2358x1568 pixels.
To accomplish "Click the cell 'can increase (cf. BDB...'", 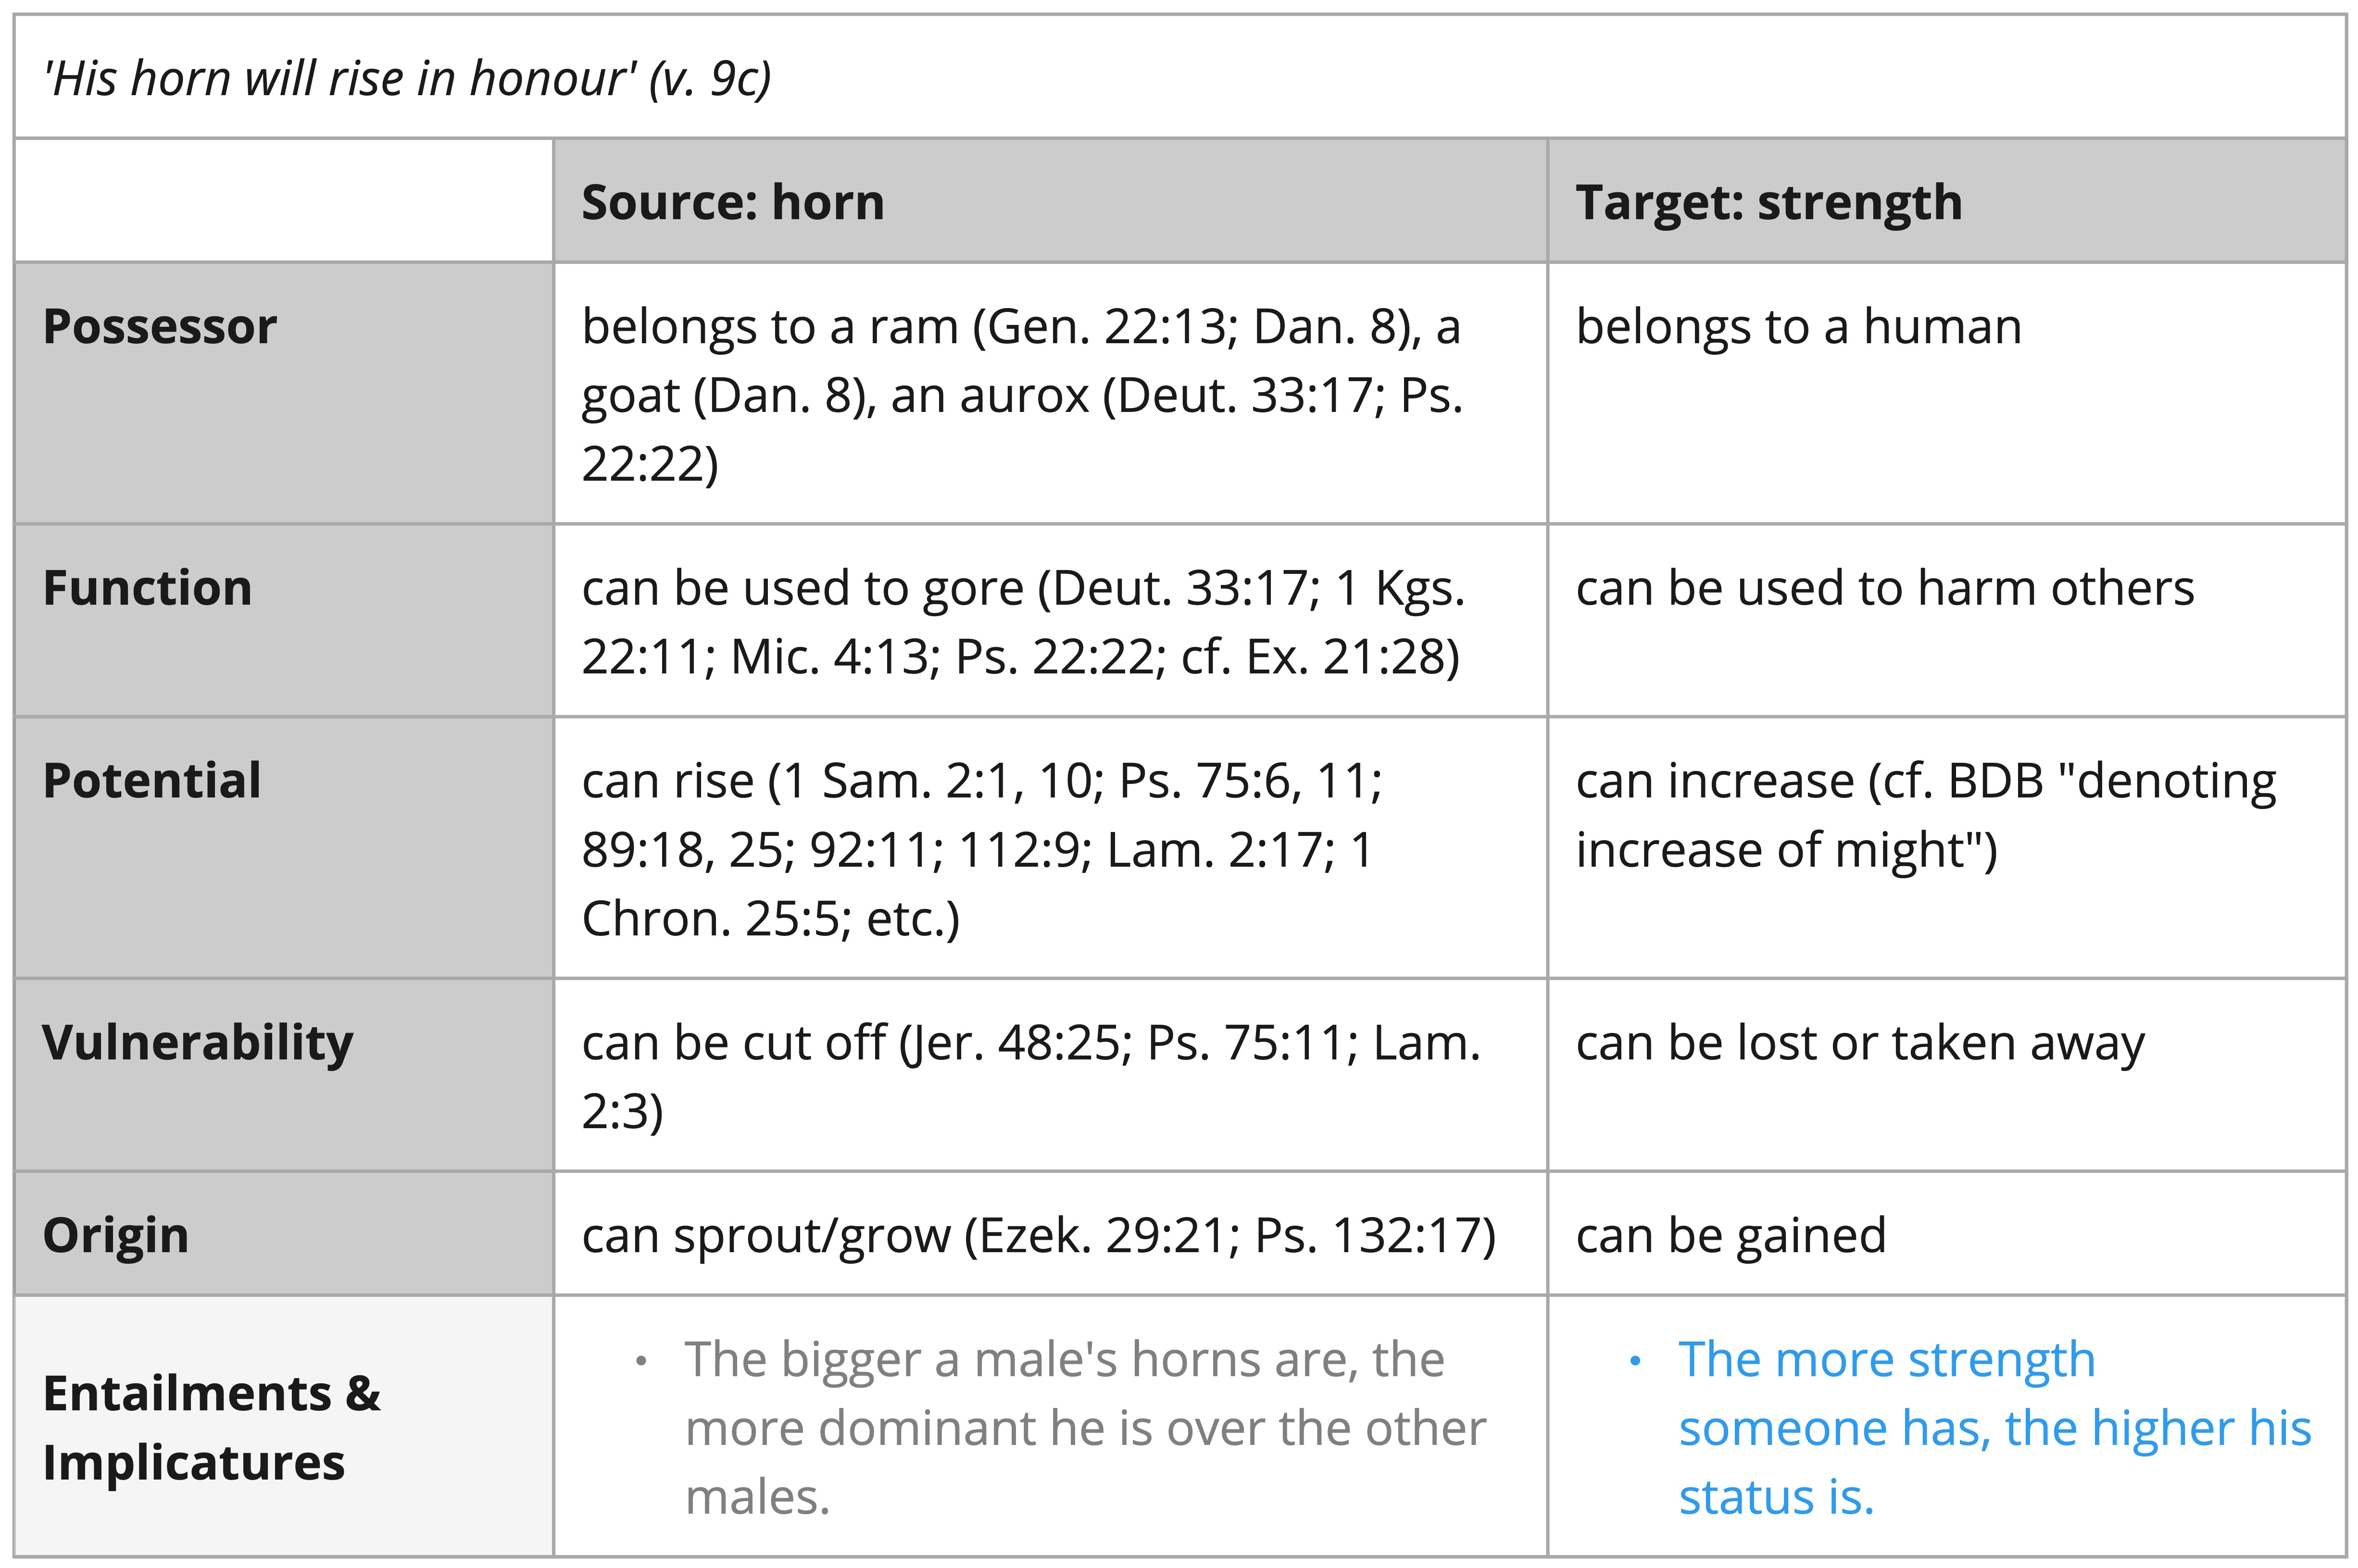I will 1946,848.
